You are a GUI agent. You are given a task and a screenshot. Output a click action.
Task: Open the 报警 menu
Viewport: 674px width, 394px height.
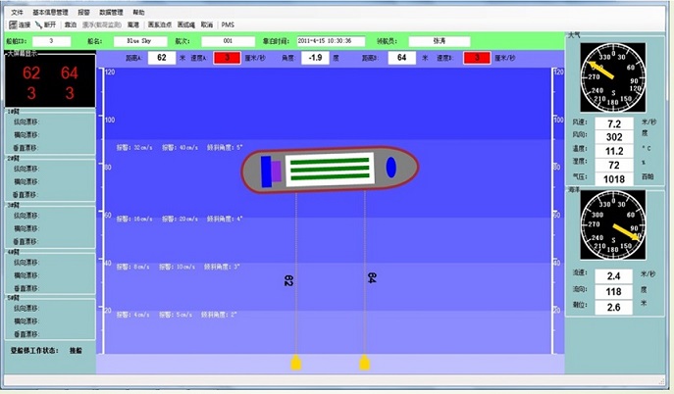(83, 11)
